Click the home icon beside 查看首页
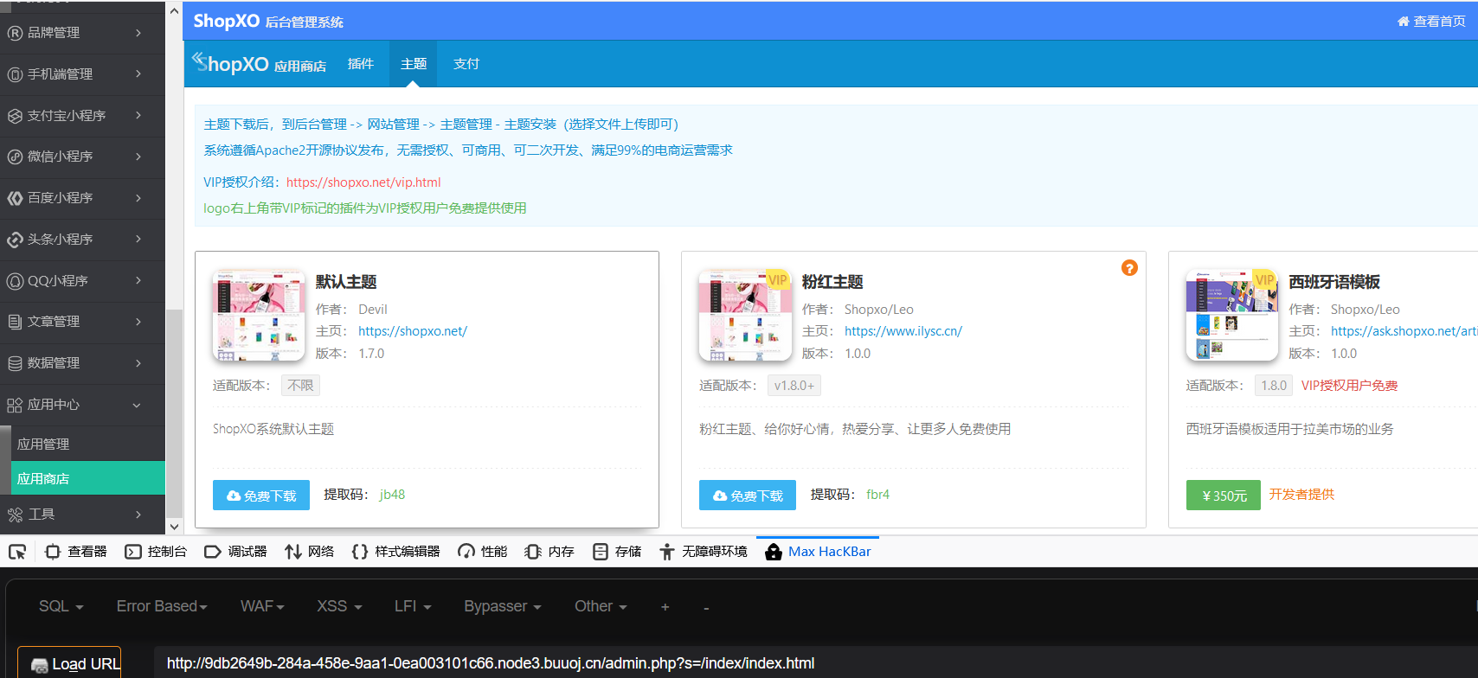This screenshot has width=1478, height=678. pyautogui.click(x=1403, y=22)
